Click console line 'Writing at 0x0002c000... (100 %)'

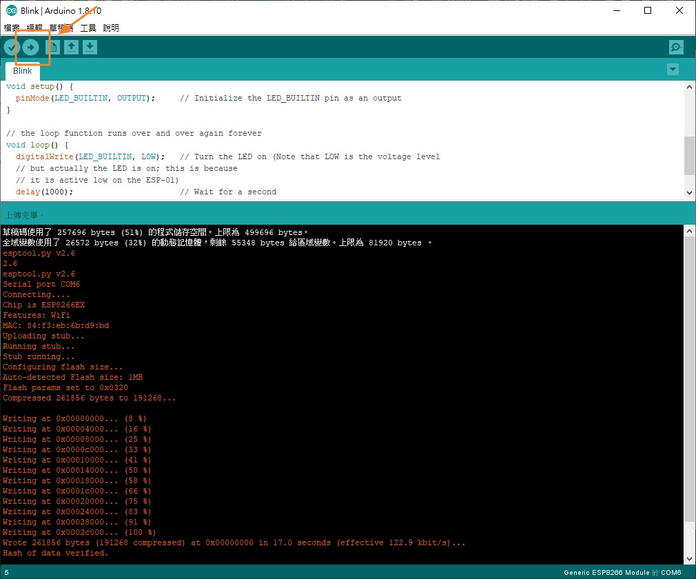click(x=79, y=532)
